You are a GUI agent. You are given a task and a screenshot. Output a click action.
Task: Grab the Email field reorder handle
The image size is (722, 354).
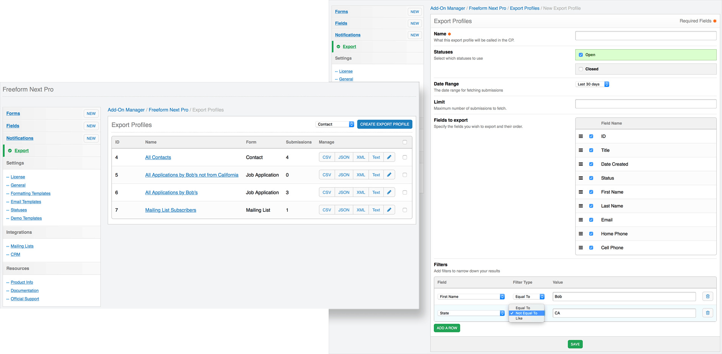(581, 220)
